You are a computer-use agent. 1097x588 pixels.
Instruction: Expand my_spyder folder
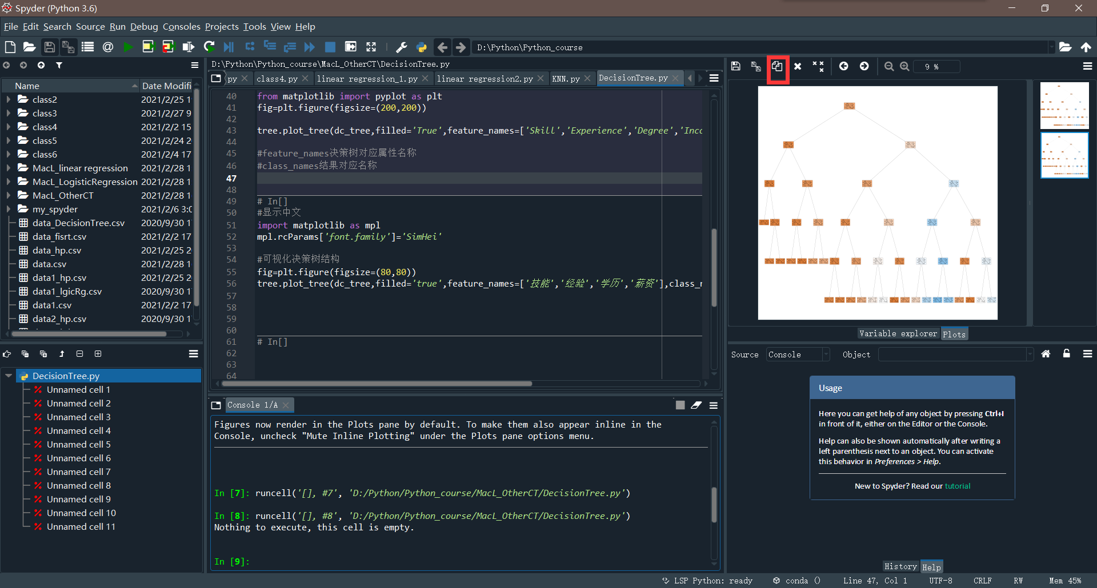(8, 209)
